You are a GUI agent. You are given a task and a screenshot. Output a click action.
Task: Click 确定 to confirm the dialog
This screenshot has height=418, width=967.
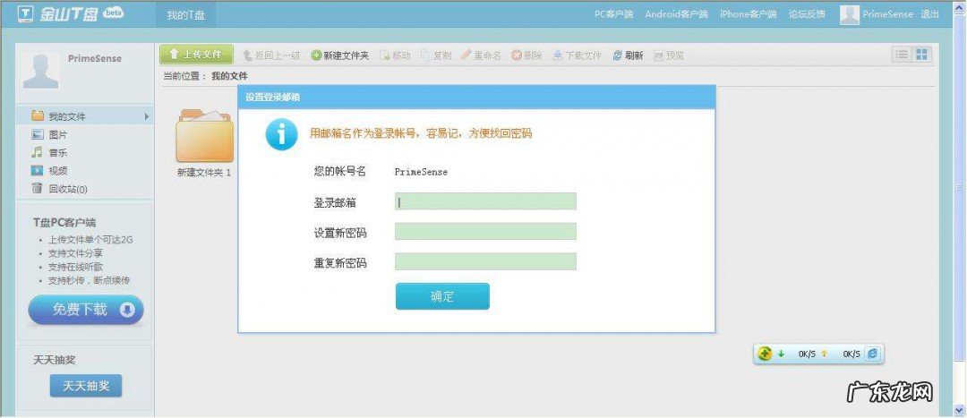442,296
